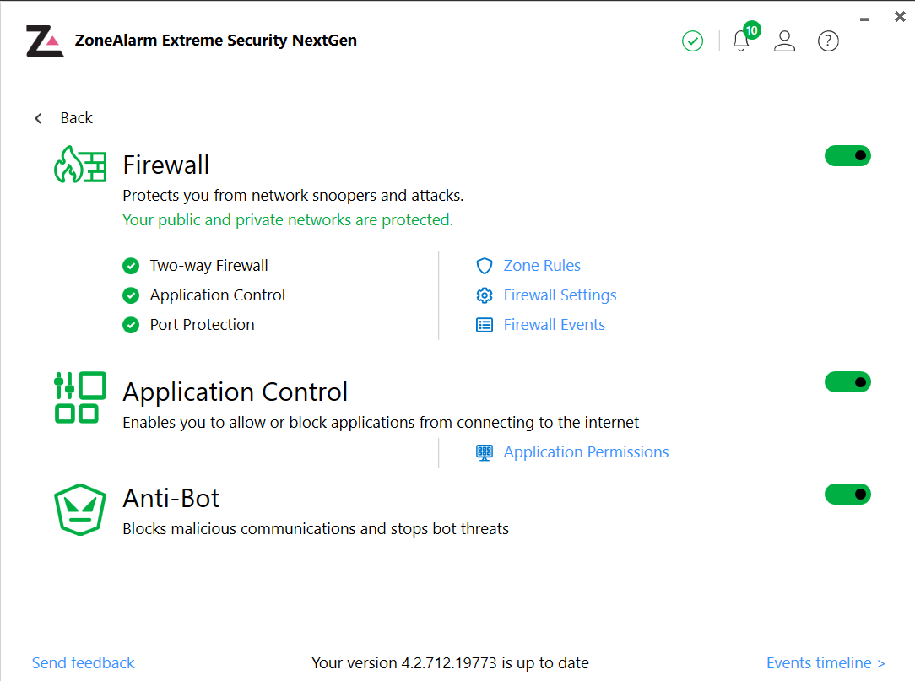Click the green protection status checkmark icon
This screenshot has width=915, height=681.
pos(692,41)
